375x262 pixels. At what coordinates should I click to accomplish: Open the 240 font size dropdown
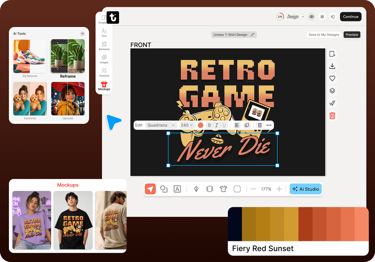[x=187, y=125]
